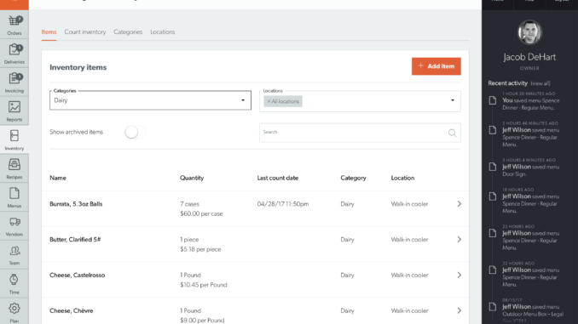Expand the Locations dropdown arrow
This screenshot has height=324, width=578.
(453, 100)
